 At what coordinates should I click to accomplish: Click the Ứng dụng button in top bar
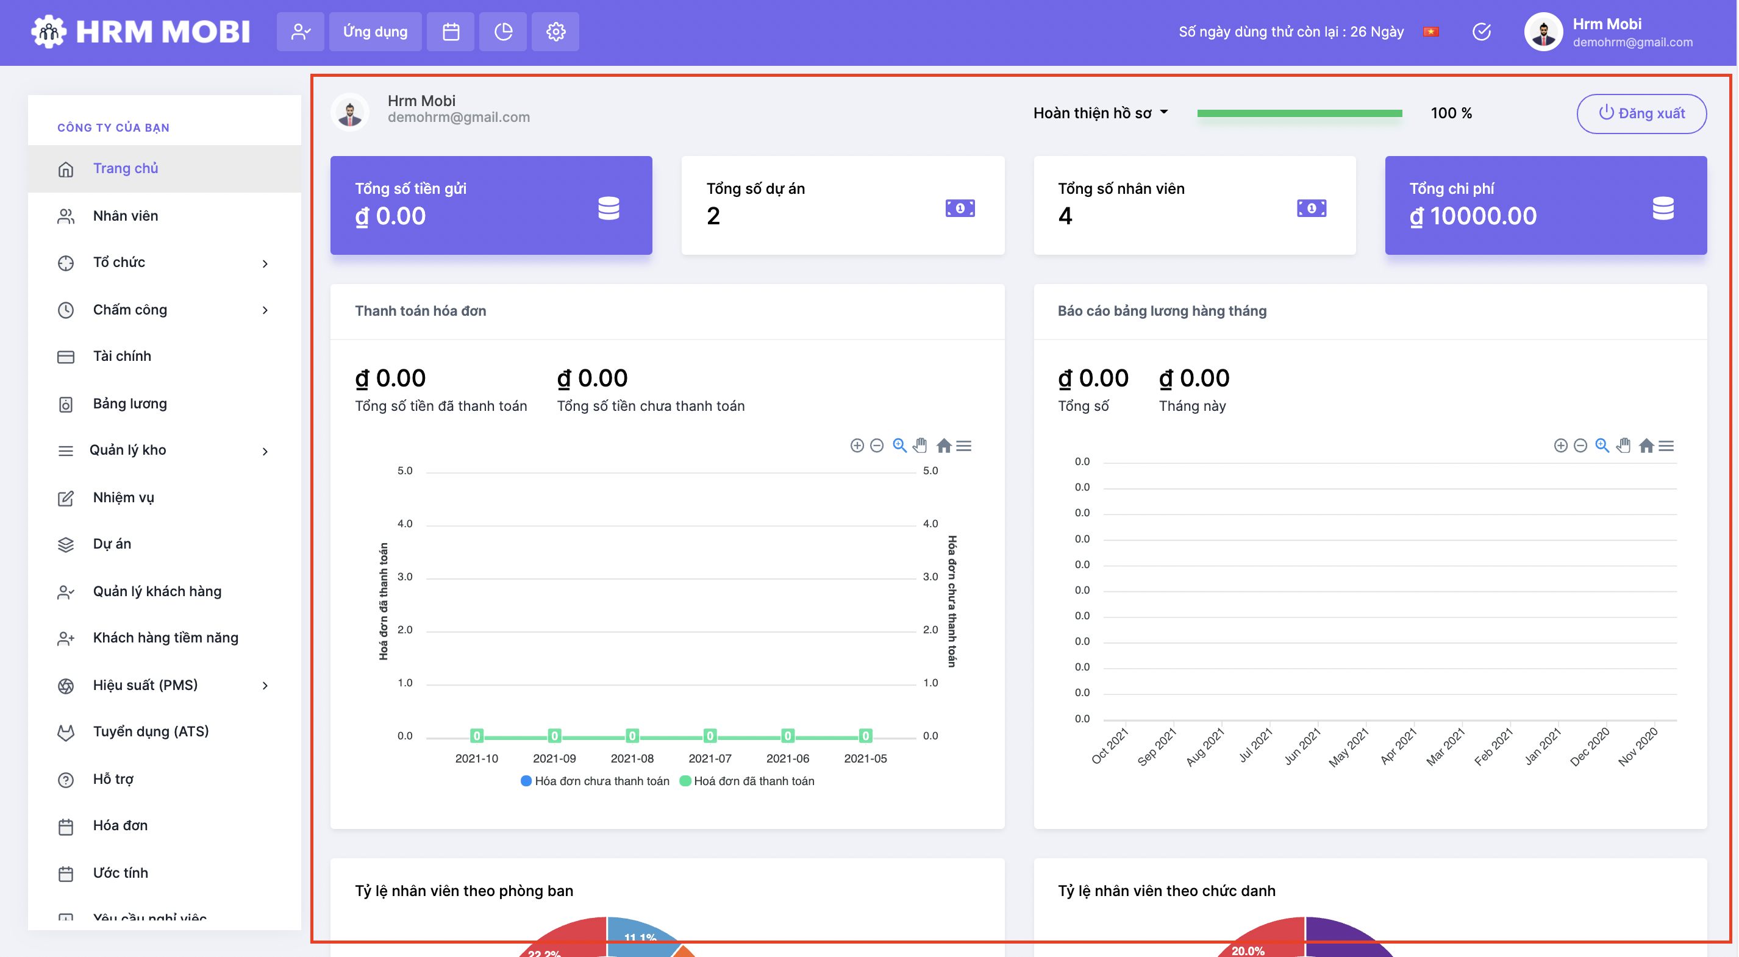click(376, 32)
